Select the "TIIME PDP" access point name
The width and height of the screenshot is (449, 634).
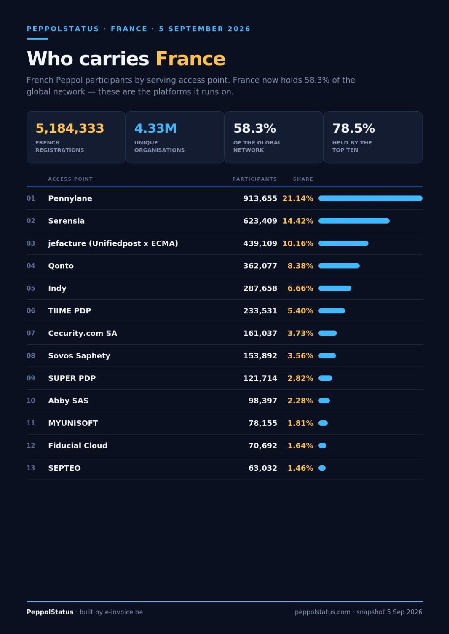pyautogui.click(x=70, y=311)
